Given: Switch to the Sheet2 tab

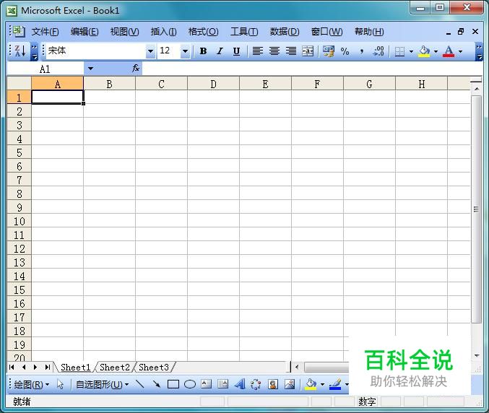Looking at the screenshot, I should [x=114, y=368].
